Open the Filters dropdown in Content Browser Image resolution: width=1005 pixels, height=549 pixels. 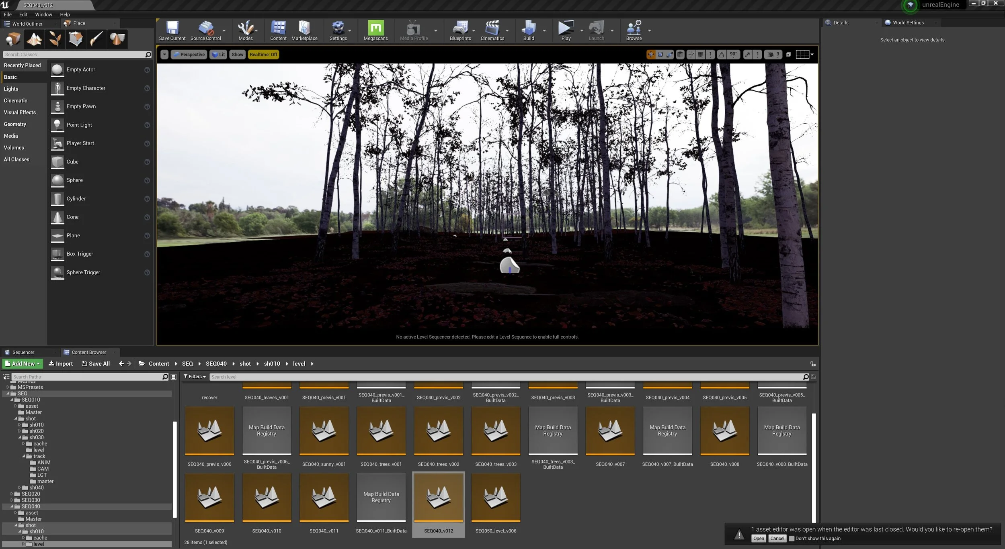tap(195, 377)
